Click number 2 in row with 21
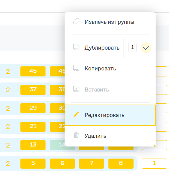This screenshot has width=169, height=177. click(x=8, y=127)
